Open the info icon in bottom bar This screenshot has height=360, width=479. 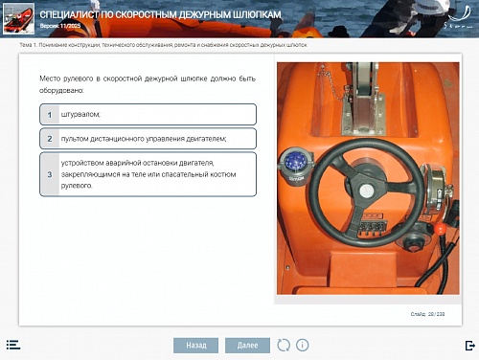[x=303, y=345]
